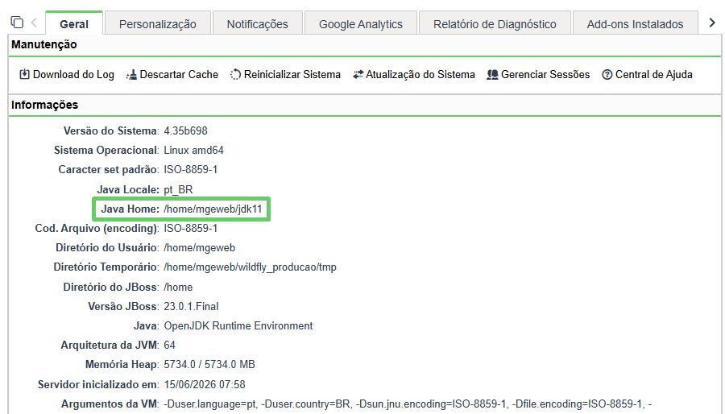This screenshot has width=725, height=414.
Task: Click the Diretório do Usuário /home/mgeweb value
Action: (199, 247)
